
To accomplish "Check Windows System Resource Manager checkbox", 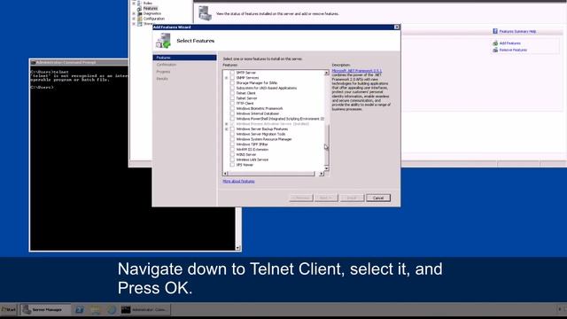I will coord(232,139).
